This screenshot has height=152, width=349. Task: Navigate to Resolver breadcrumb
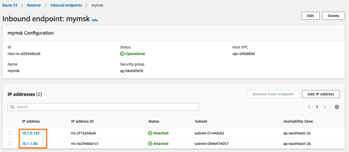point(34,6)
